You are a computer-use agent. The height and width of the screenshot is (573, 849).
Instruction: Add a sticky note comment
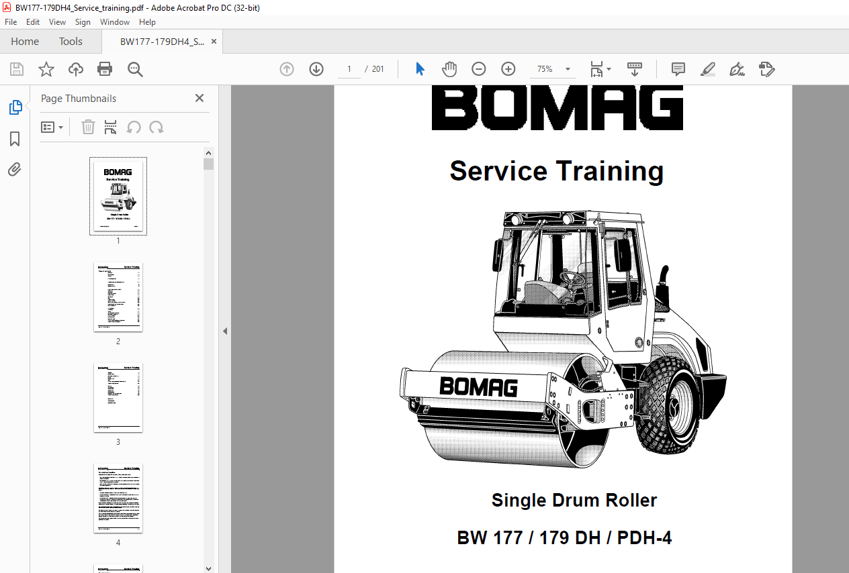click(678, 69)
